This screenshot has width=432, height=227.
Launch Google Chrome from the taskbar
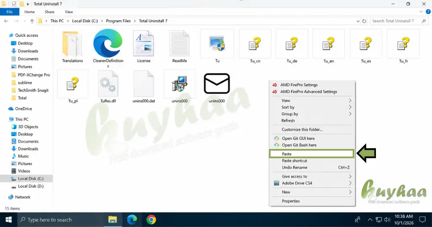pos(151,219)
